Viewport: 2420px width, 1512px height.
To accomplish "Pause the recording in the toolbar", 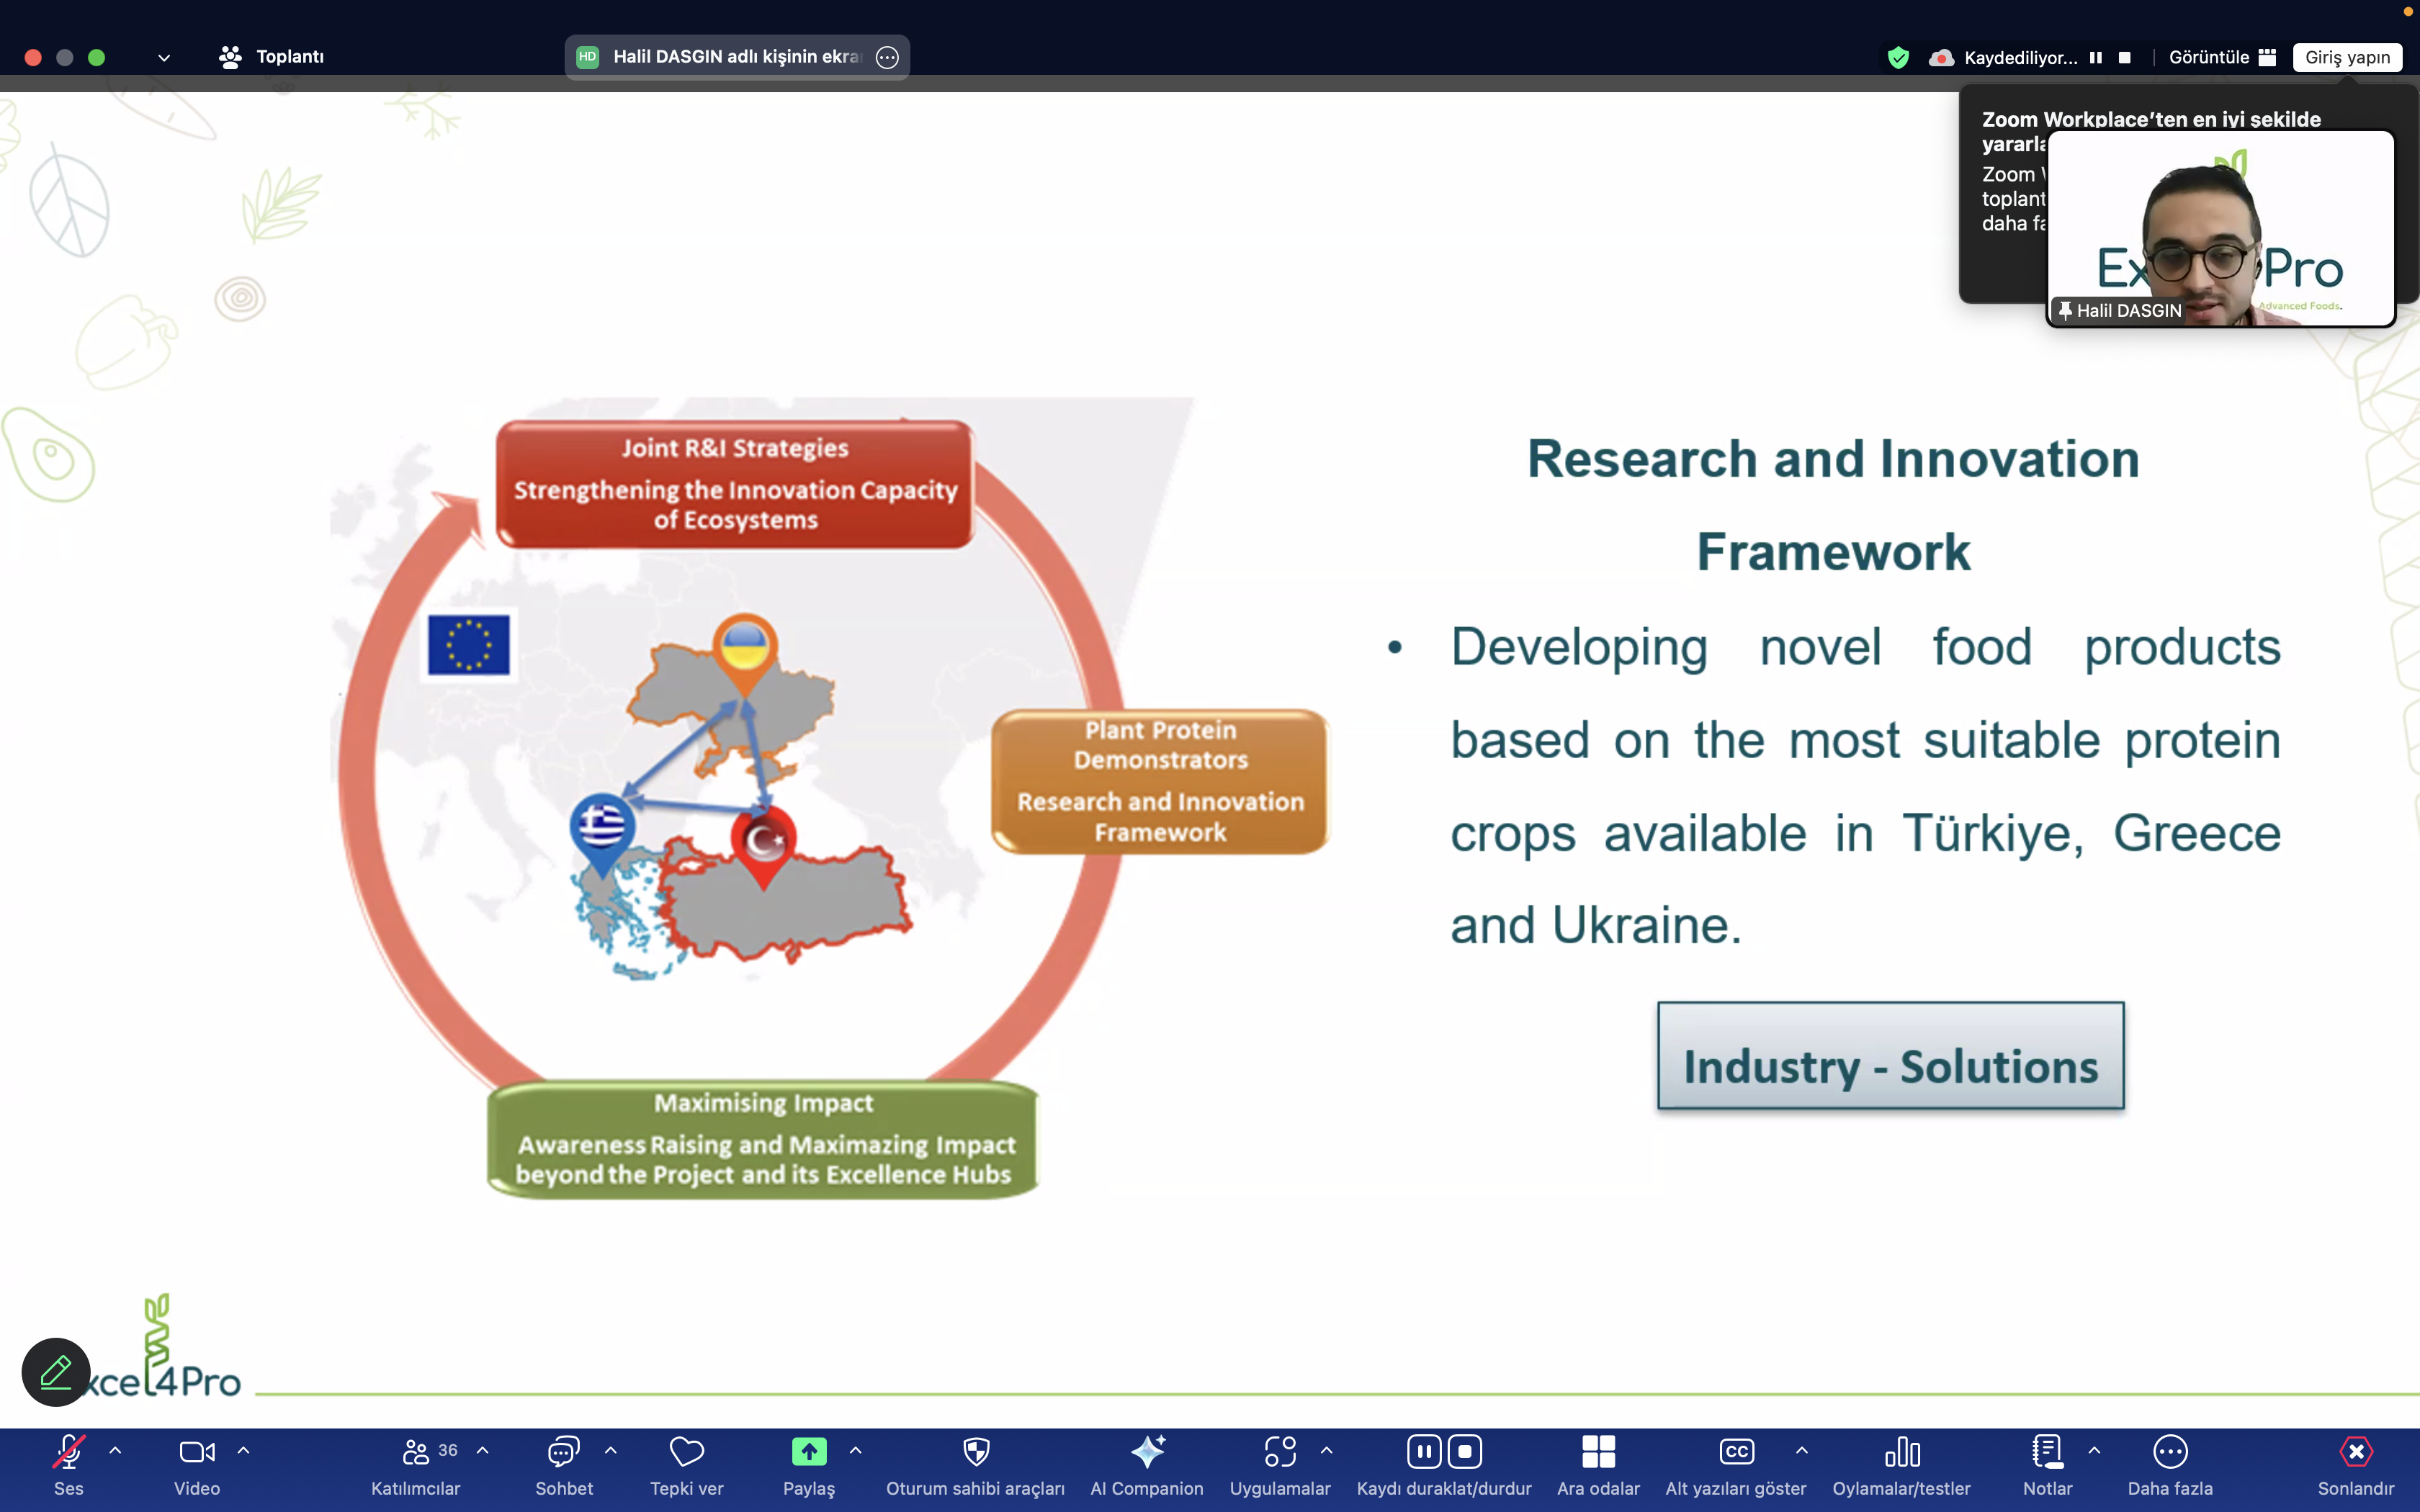I will point(1424,1451).
